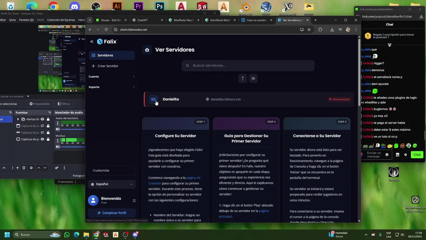This screenshot has height=240, width=426.
Task: Show the hidden Captura de ju source in OBS
Action: point(42,133)
